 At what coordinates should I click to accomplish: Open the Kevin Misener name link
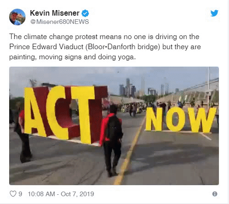tap(55, 13)
